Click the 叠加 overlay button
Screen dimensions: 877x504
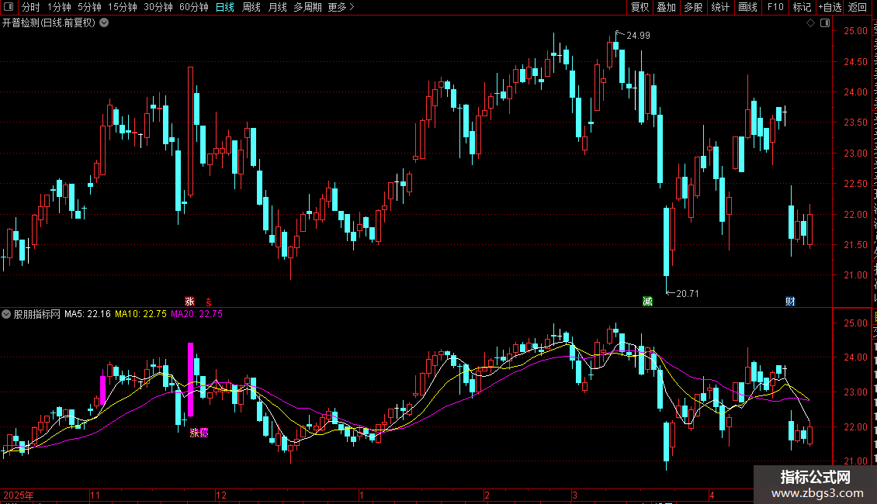[x=666, y=7]
